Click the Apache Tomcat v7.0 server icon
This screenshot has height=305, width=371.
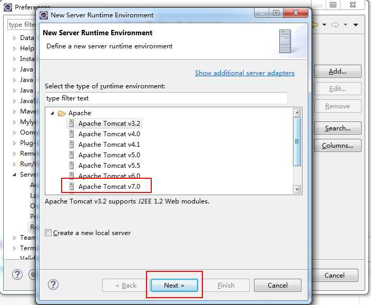[x=72, y=187]
